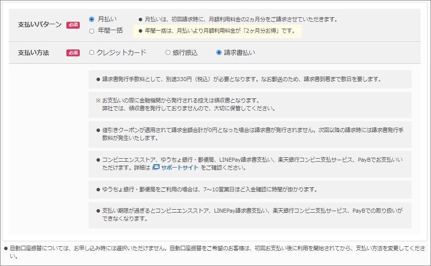This screenshot has width=431, height=266.
Task: Click the 支払い期限 expiration note box
Action: pyautogui.click(x=250, y=215)
